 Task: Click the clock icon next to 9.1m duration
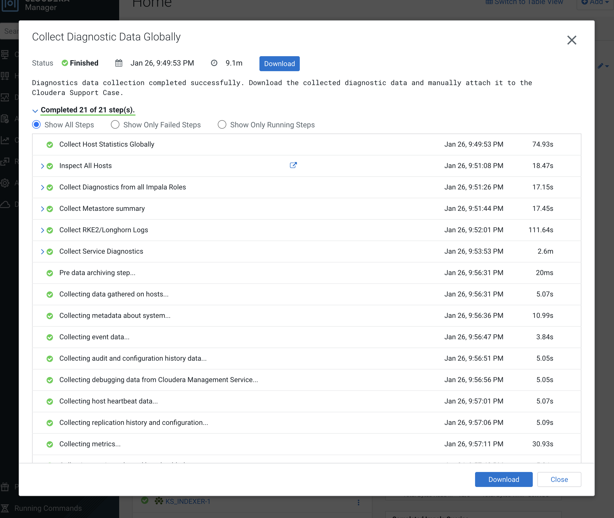pyautogui.click(x=214, y=63)
